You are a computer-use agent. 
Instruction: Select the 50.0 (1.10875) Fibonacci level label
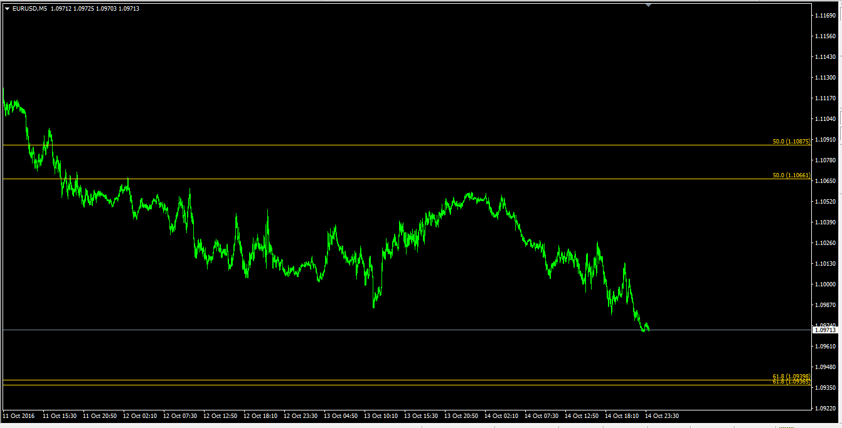(791, 142)
